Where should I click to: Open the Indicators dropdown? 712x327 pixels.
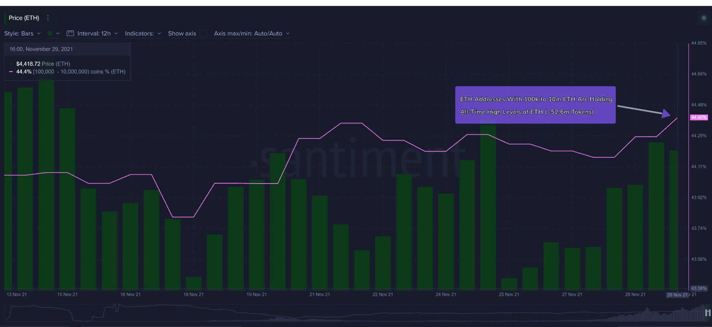click(x=143, y=34)
